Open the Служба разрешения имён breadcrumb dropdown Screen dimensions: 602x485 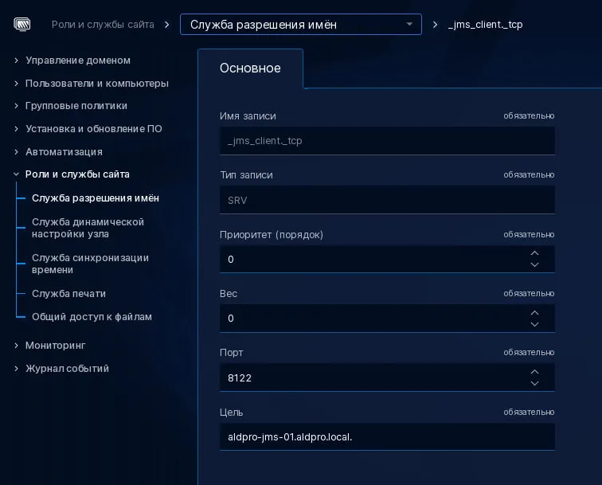coord(301,25)
